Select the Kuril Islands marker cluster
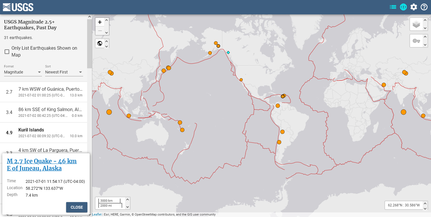Image resolution: width=431 pixels, height=217 pixels. click(168, 68)
